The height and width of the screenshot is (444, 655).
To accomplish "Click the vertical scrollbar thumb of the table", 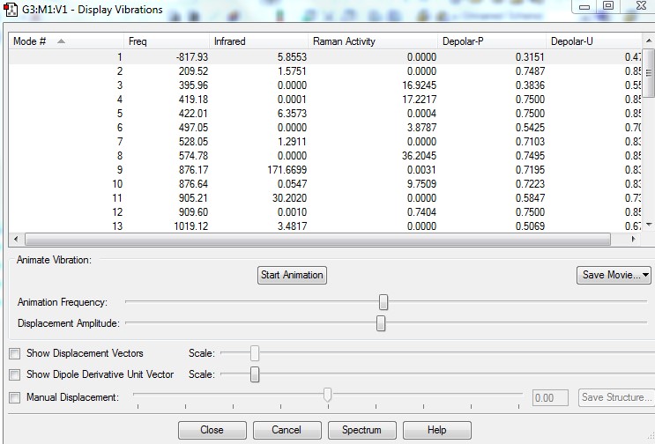I will (649, 73).
